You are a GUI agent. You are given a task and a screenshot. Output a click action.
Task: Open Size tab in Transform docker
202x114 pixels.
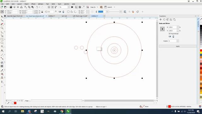tap(171, 20)
